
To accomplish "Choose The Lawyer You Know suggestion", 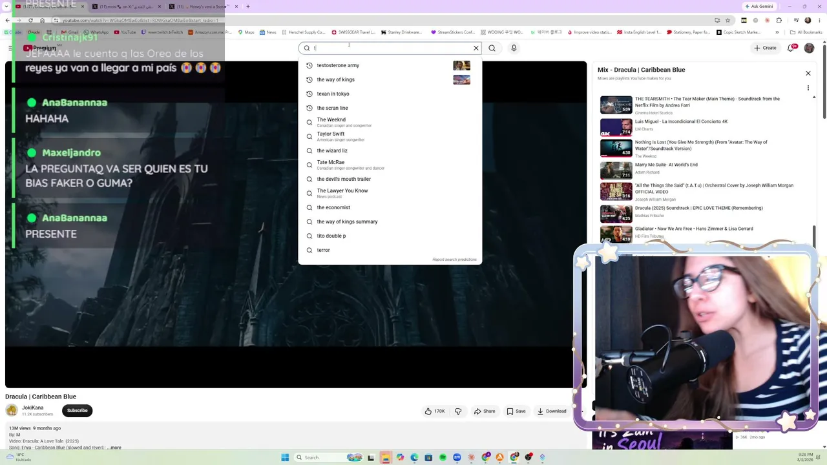I will [390, 193].
